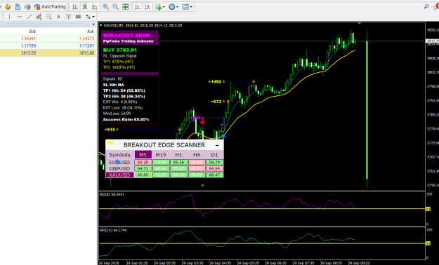Select the text 'A' tool
This screenshot has height=265, width=439.
[58, 17]
